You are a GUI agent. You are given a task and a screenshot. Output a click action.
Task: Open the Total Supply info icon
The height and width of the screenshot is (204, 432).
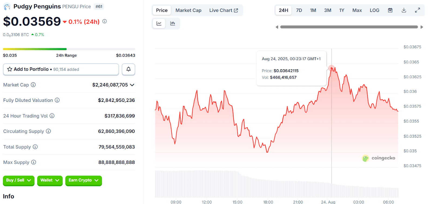35,147
